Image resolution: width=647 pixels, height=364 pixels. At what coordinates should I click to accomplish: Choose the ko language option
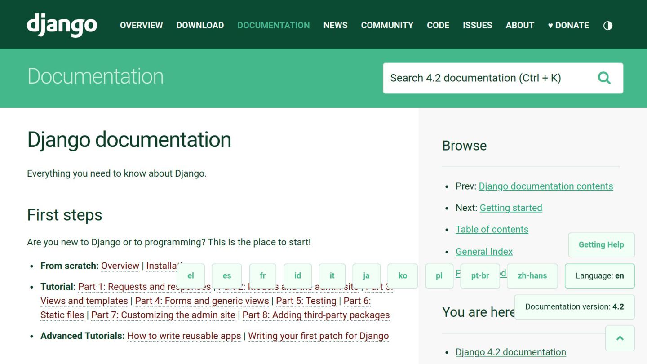[403, 276]
